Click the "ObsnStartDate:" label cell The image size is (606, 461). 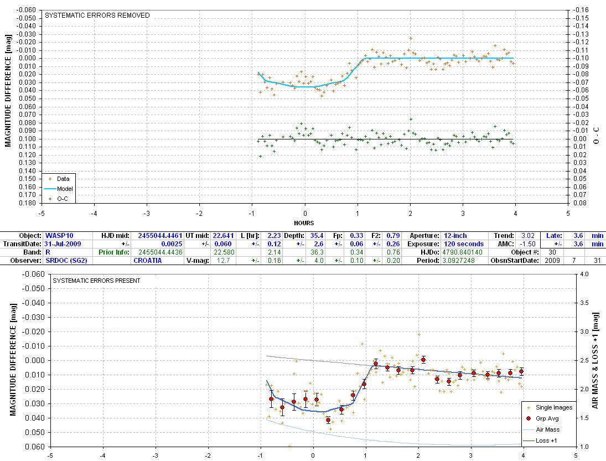pyautogui.click(x=515, y=261)
